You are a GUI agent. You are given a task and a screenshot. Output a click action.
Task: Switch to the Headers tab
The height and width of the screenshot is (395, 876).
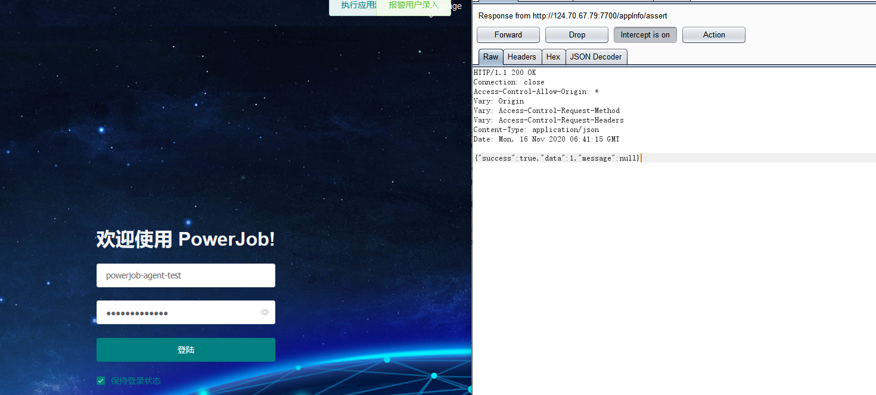coord(522,57)
